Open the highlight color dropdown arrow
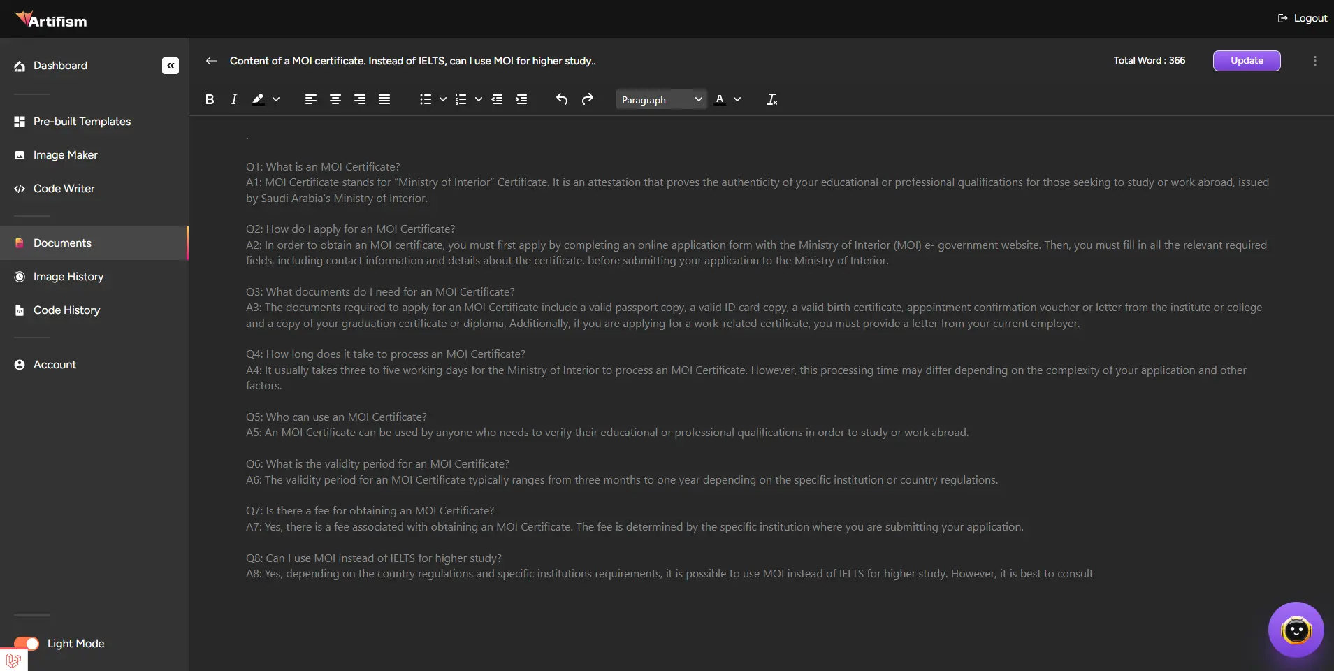1334x671 pixels. 276,99
